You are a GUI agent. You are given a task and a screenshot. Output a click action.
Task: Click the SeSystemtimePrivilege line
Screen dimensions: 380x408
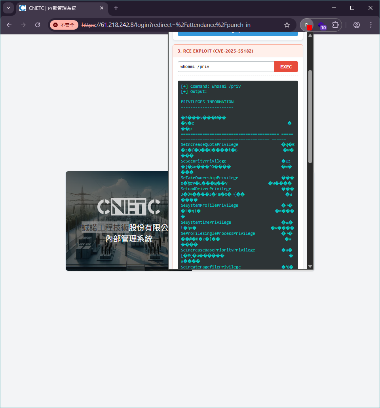(206, 222)
